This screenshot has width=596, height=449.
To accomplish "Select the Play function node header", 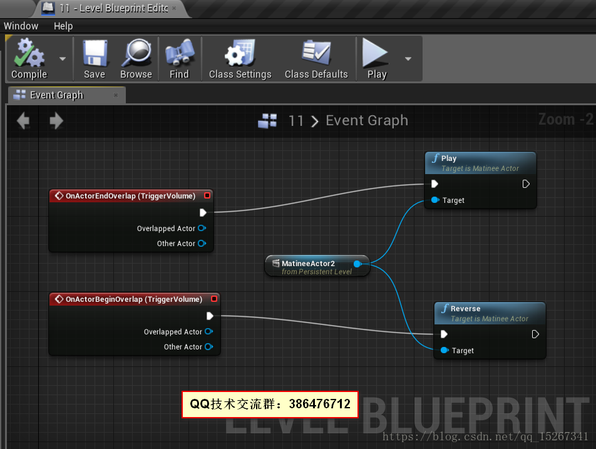I will point(480,163).
